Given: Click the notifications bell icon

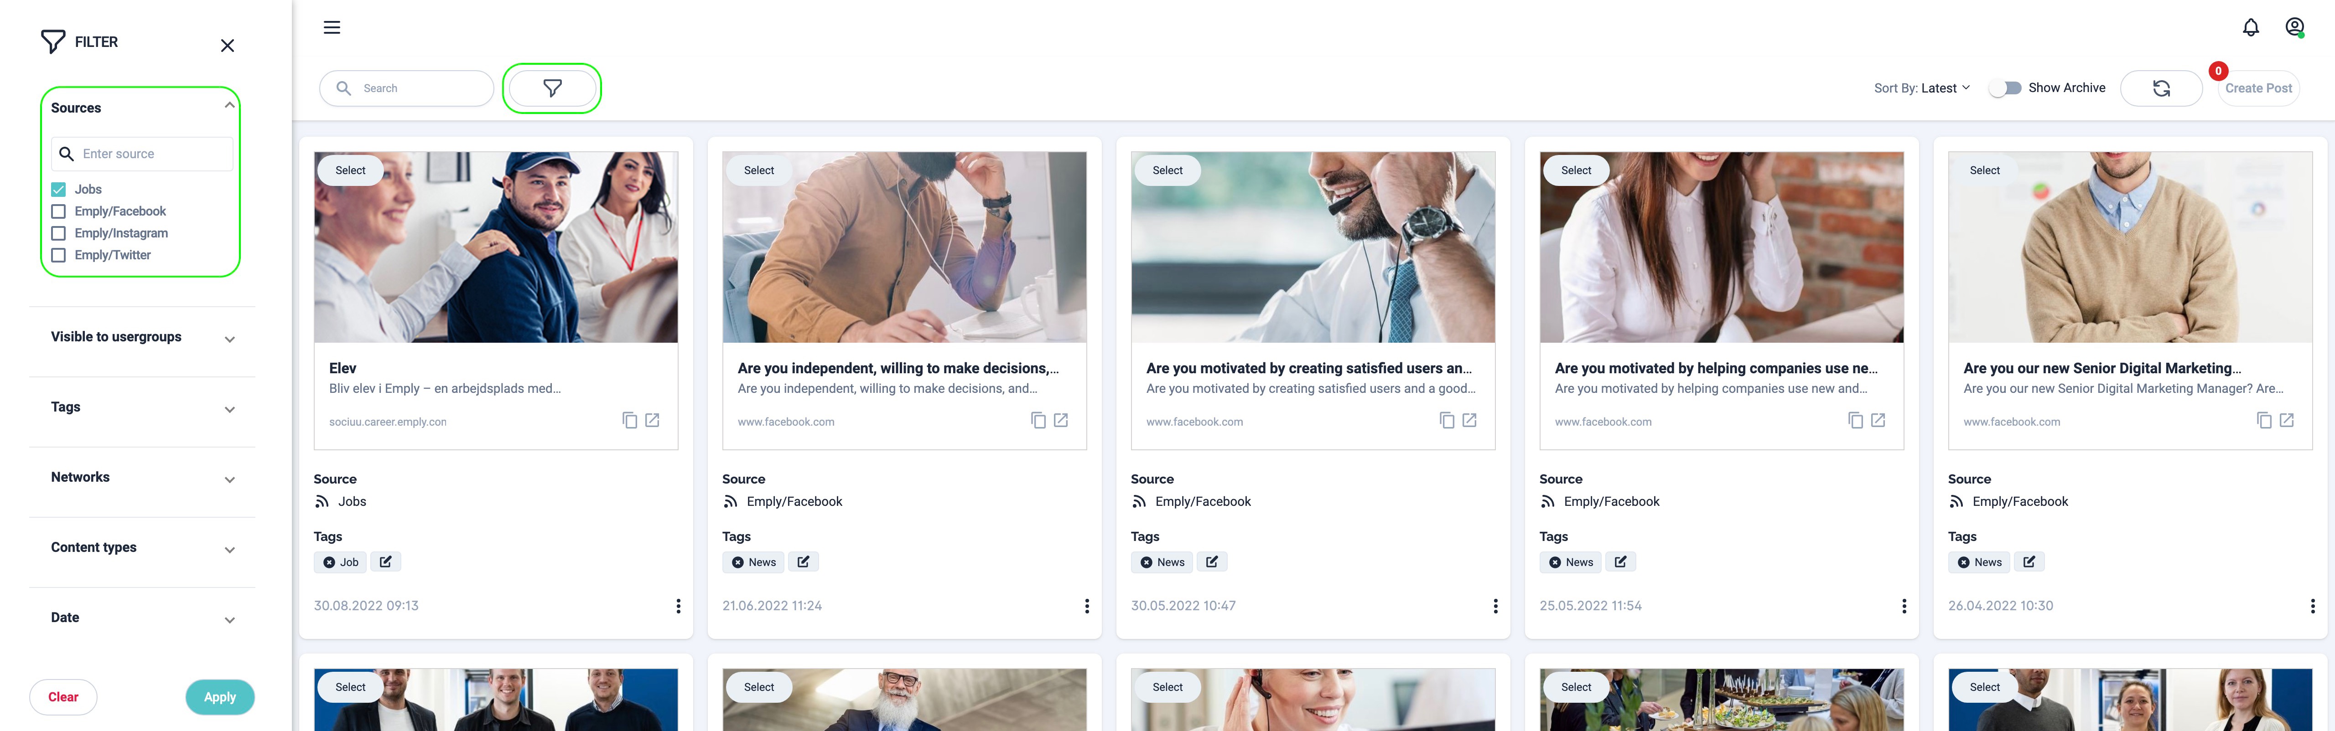Looking at the screenshot, I should point(2251,27).
